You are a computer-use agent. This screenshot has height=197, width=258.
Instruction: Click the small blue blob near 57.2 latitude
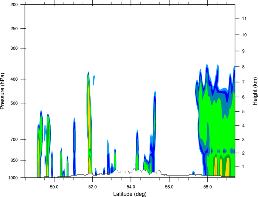coord(194,173)
